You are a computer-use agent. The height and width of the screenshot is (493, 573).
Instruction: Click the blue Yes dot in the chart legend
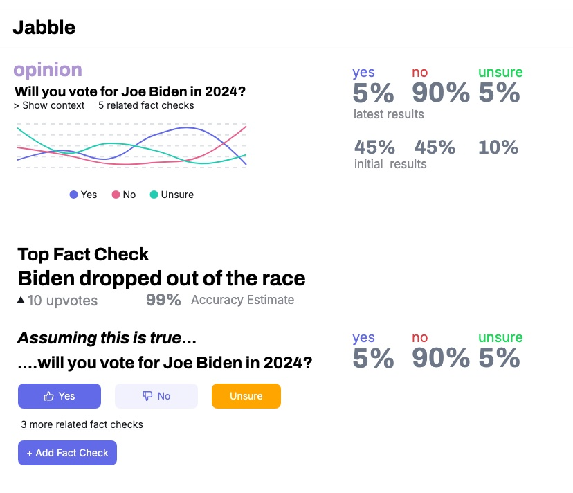(x=73, y=195)
